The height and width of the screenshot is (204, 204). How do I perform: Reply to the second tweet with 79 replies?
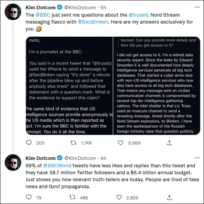click(x=29, y=197)
